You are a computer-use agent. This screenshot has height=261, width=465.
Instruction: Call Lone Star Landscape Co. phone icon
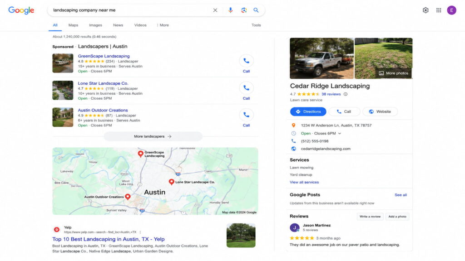(246, 88)
